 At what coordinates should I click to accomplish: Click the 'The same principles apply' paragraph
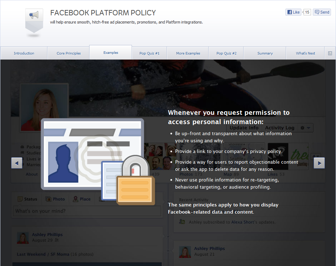click(223, 208)
